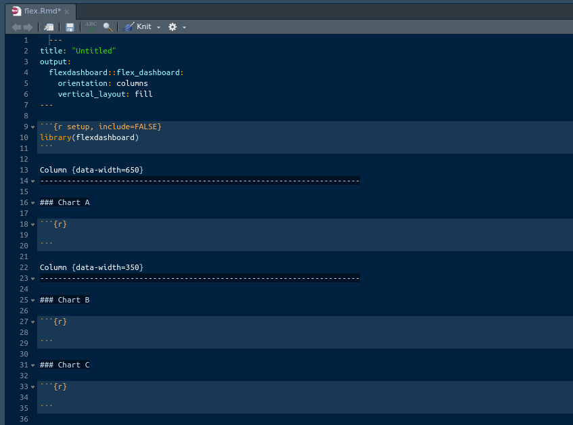573x425 pixels.
Task: Save the current document
Action: pyautogui.click(x=70, y=27)
